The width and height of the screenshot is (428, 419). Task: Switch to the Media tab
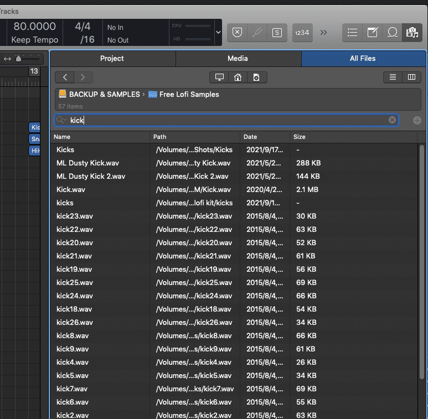[x=238, y=58]
